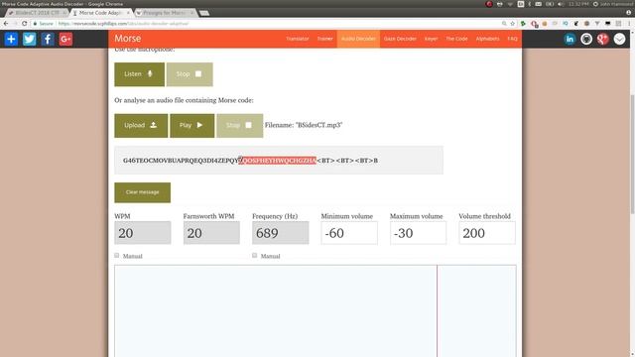Open the clock in the top panel
Screen dimensions: 635x357
click(x=578, y=4)
